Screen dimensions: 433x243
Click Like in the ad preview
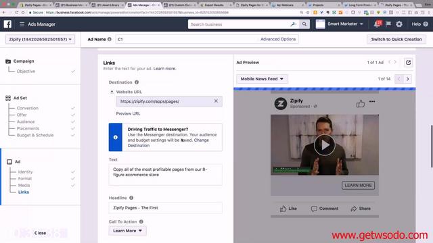coord(288,209)
